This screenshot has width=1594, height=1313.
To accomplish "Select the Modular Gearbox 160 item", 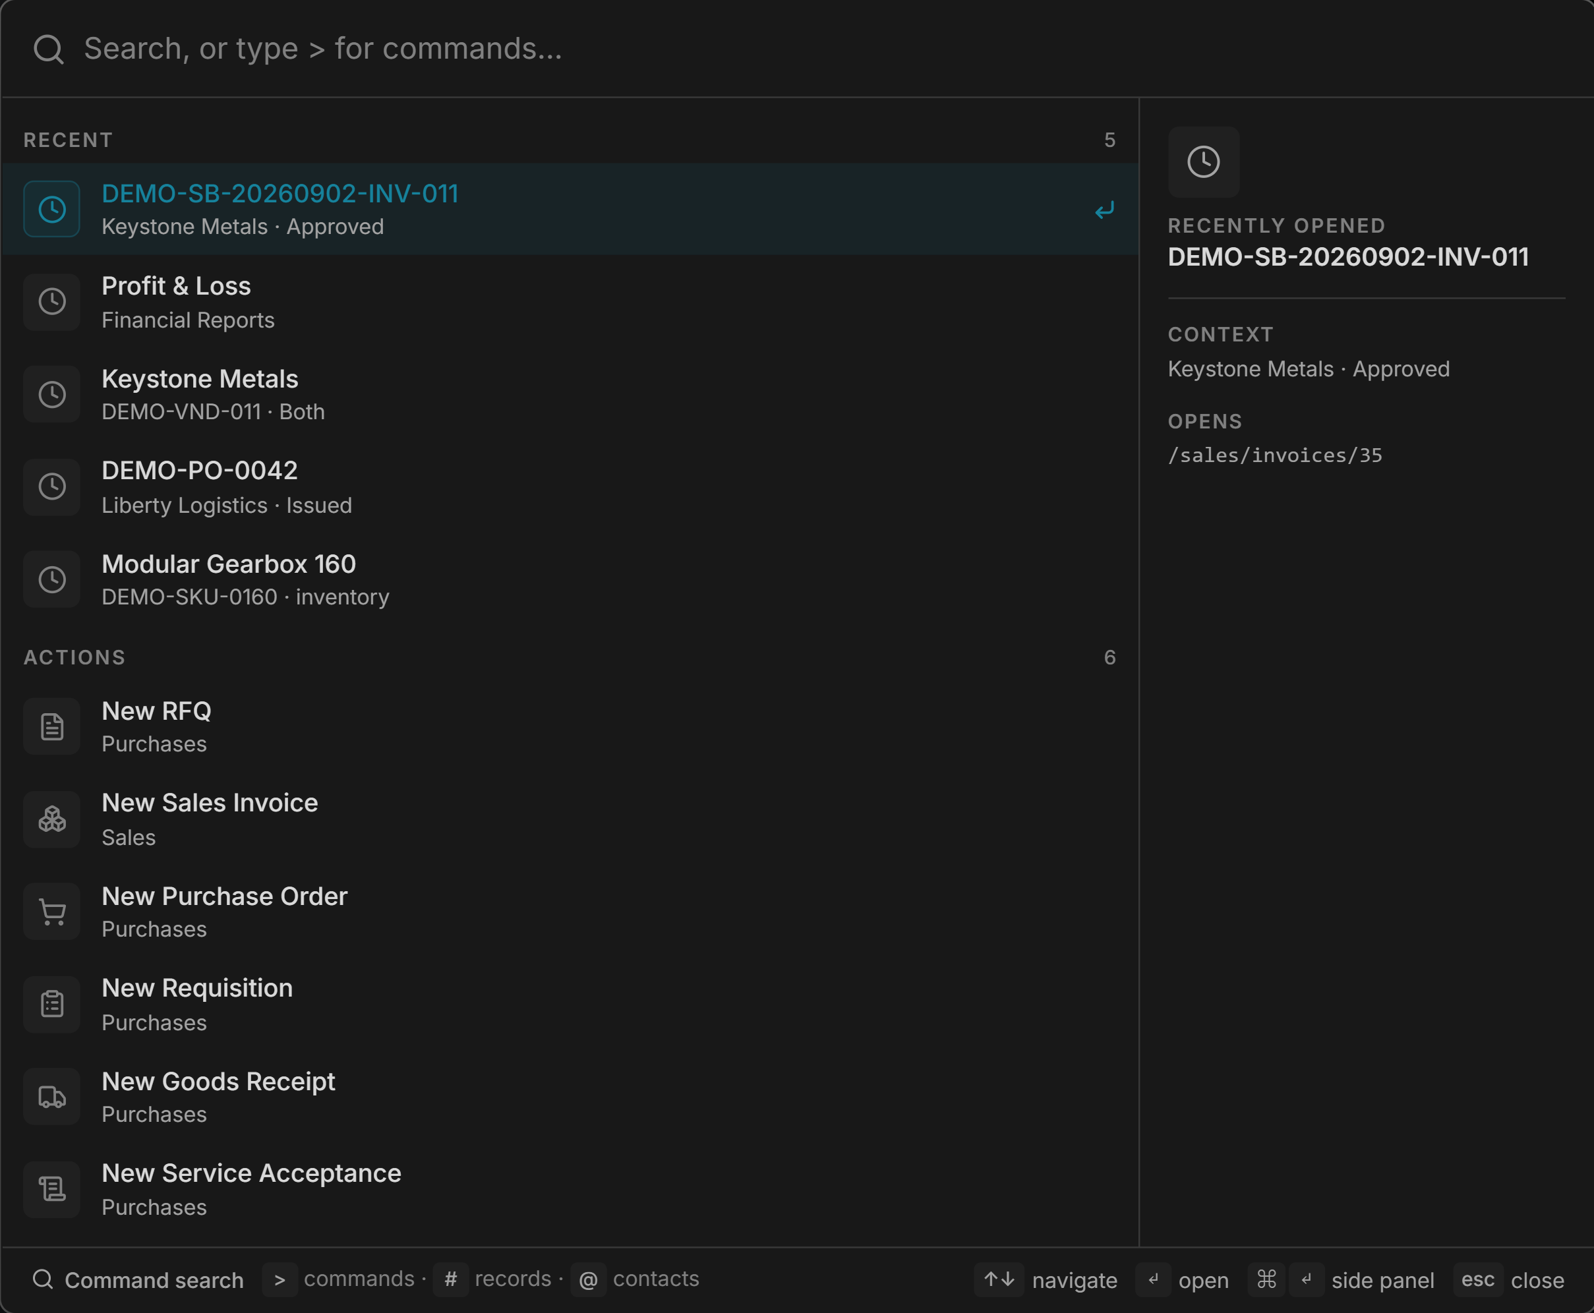I will (570, 580).
